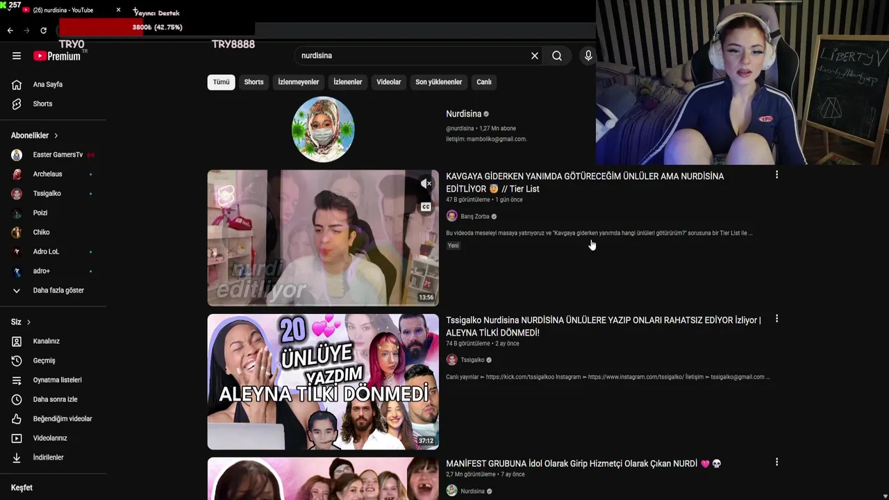
Task: Click the Yeni badge
Action: point(453,246)
